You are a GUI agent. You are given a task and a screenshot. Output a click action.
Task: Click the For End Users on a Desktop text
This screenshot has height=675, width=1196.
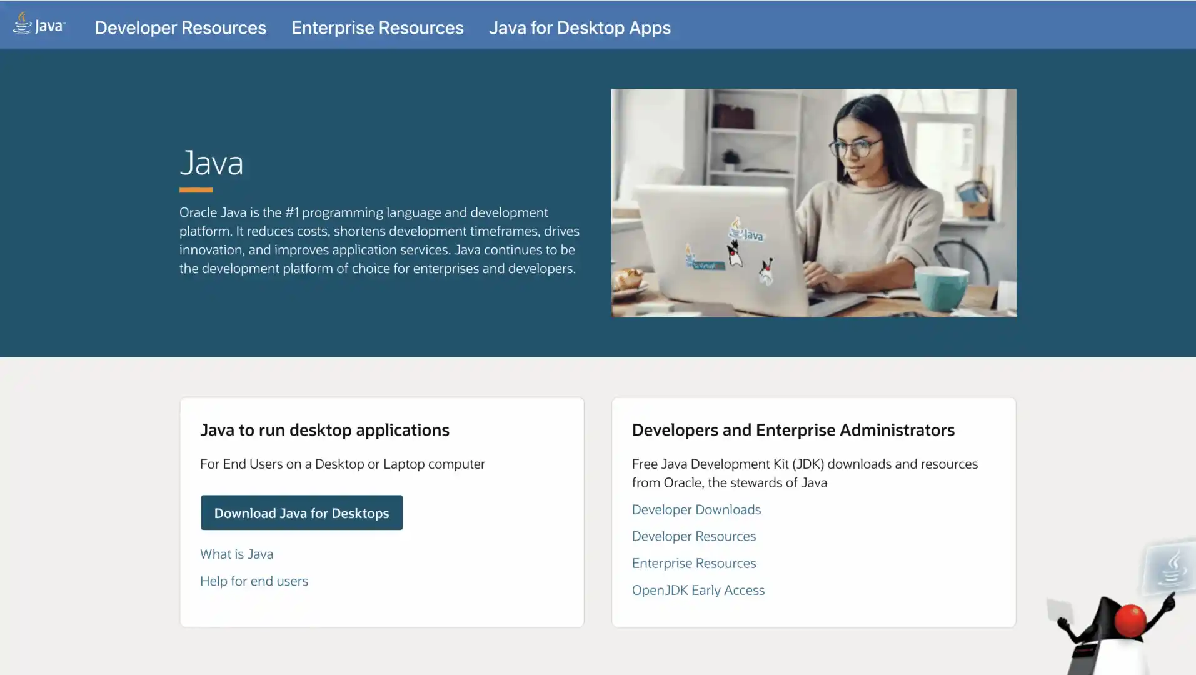pos(342,464)
